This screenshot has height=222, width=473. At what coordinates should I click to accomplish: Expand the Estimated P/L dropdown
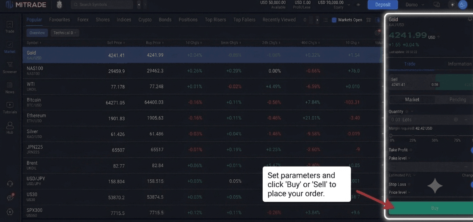(x=402, y=175)
